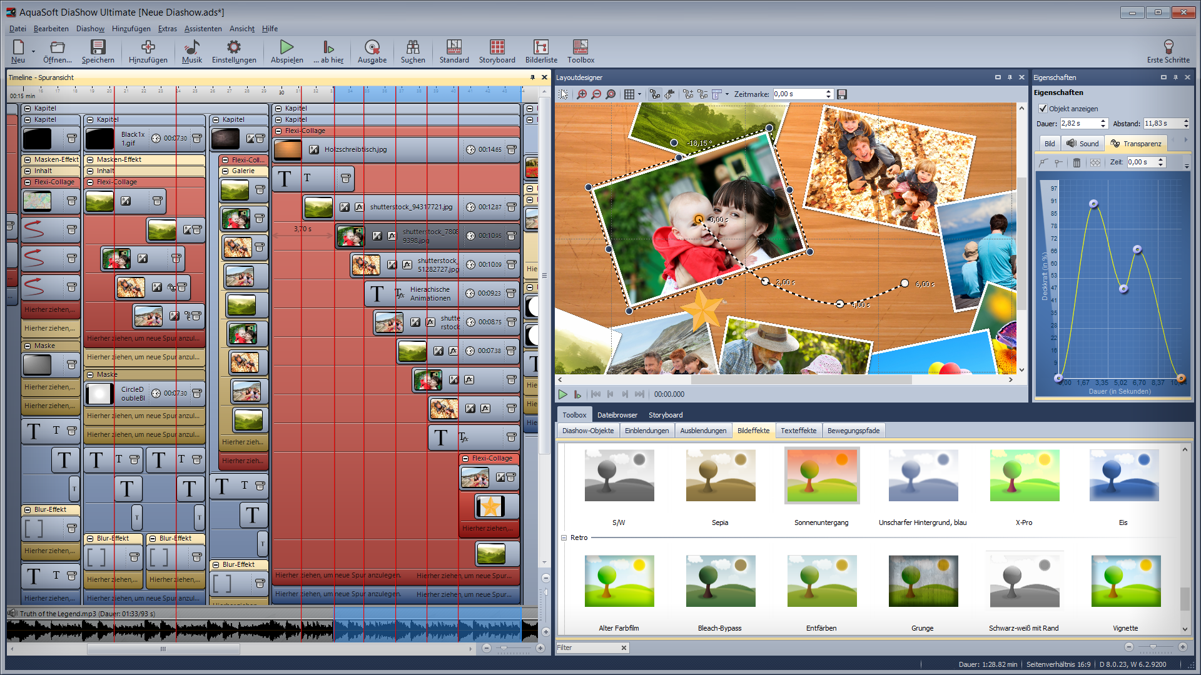Viewport: 1201px width, 675px height.
Task: Apply the Sepia image effect thumbnail
Action: (x=720, y=476)
